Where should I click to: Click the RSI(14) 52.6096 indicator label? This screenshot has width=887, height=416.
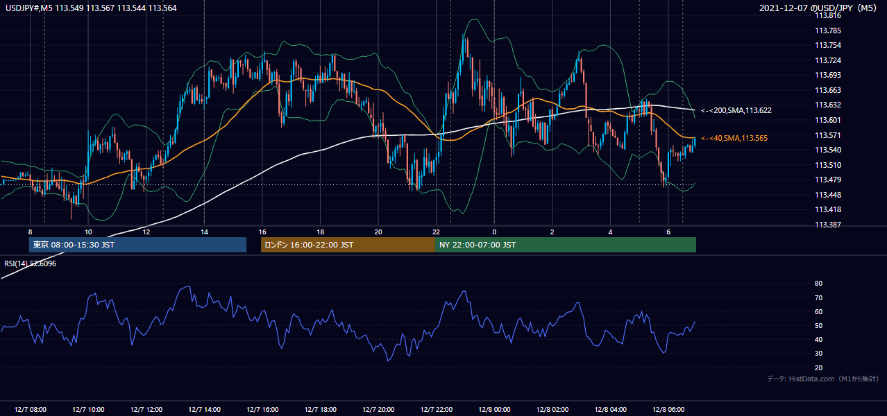[x=31, y=263]
